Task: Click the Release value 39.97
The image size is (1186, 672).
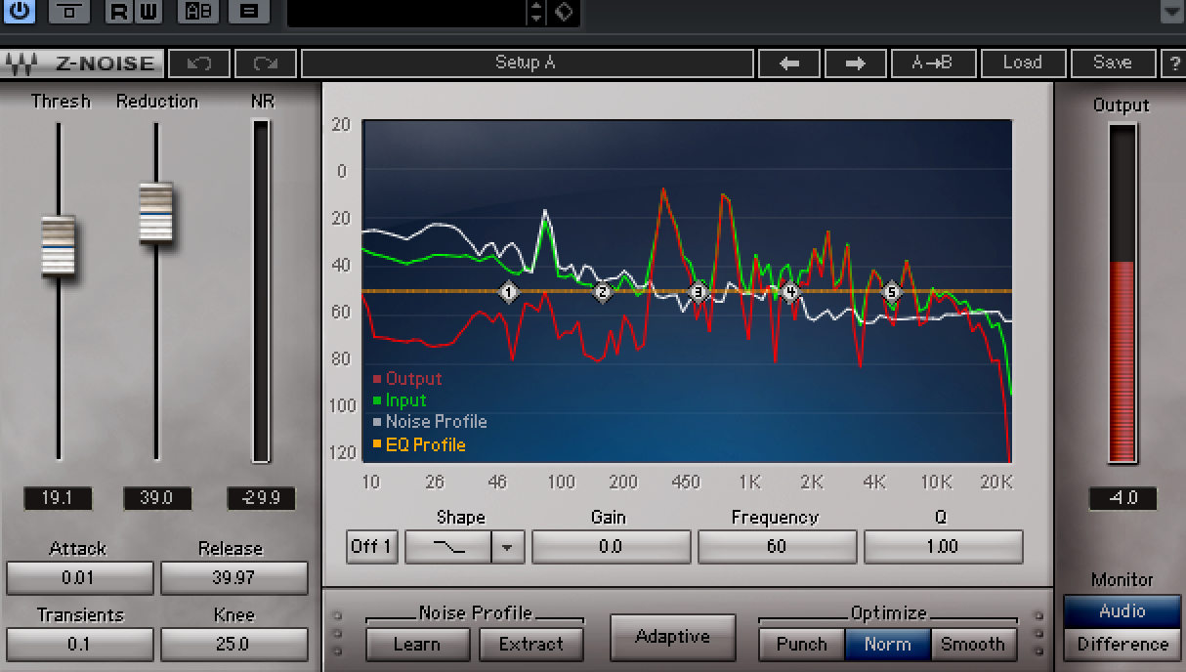Action: pos(233,577)
